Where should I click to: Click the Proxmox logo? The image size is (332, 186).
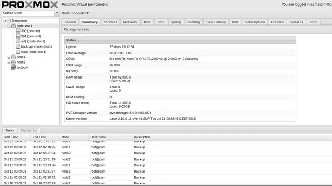30,5
